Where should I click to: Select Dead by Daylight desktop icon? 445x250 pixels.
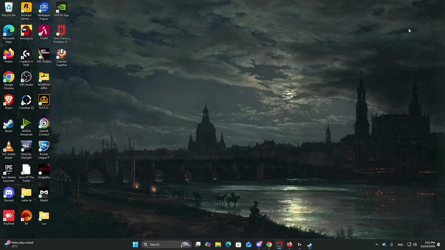point(26,150)
